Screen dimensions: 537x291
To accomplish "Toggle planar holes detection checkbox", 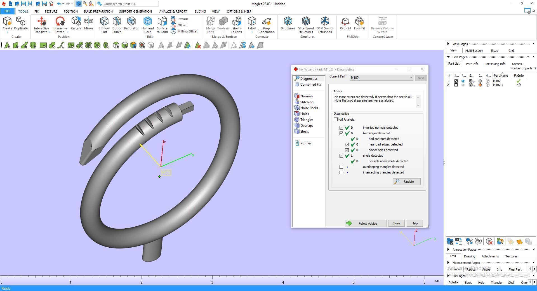I will [347, 150].
